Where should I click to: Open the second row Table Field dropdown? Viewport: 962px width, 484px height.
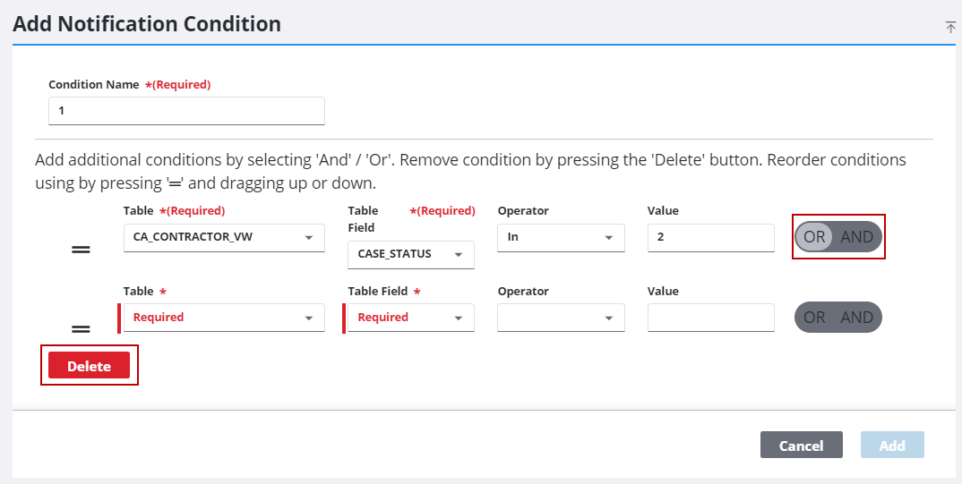click(x=410, y=318)
